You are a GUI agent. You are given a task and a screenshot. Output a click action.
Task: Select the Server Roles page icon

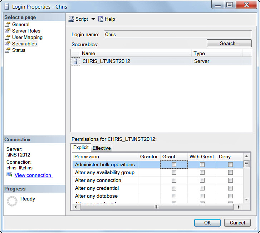8,31
